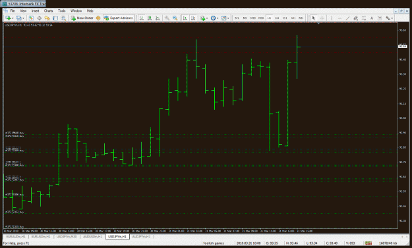Viewport: 412px width, 248px height.
Task: Expand the Profiles dropdown arrow
Action: (x=23, y=18)
